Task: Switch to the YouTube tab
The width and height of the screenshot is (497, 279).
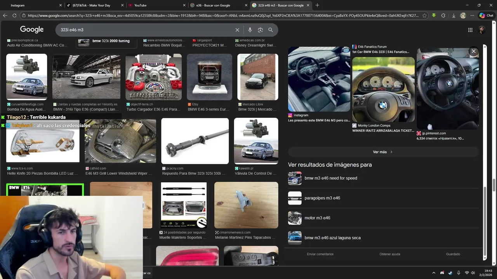Action: 157,5
